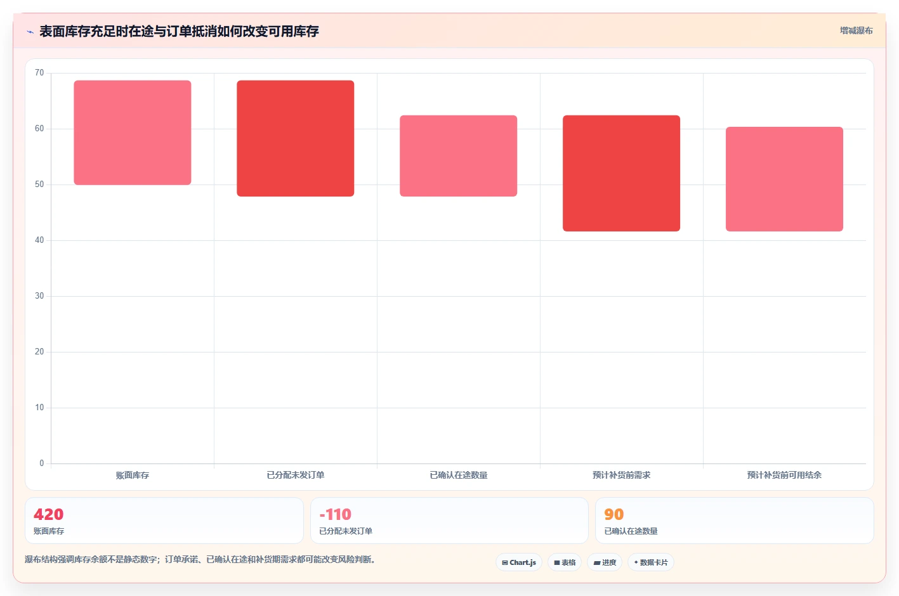Click the Chart.js tag chip

pyautogui.click(x=519, y=562)
